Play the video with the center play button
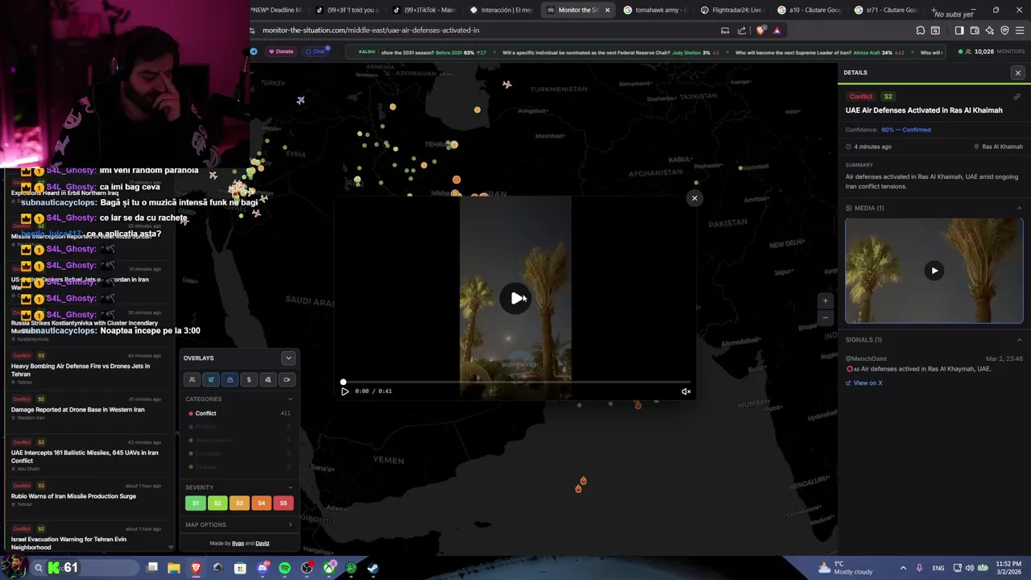 point(515,298)
